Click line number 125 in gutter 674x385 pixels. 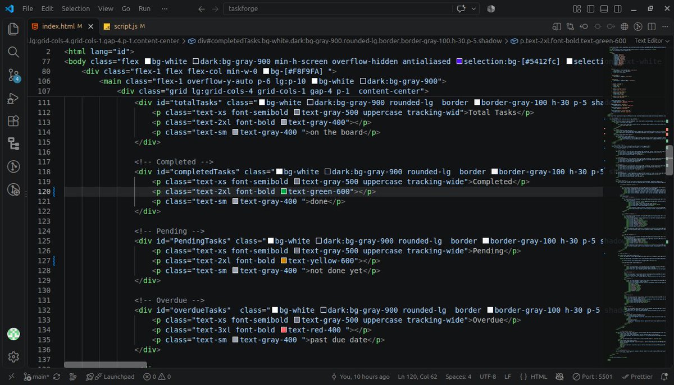[x=44, y=241]
